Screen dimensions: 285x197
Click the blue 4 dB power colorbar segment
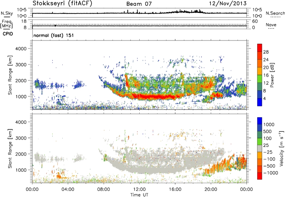tap(260, 102)
